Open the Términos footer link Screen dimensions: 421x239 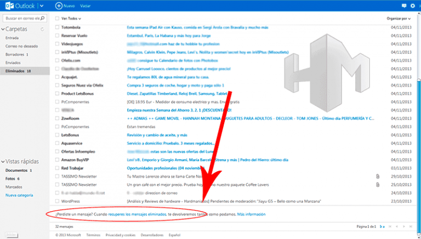[x=93, y=235]
